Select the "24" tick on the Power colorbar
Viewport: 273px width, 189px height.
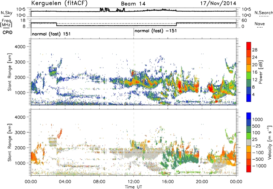255,57
